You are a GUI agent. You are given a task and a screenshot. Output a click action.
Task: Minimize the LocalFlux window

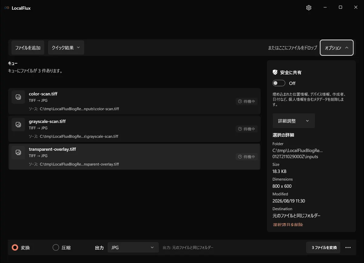pos(325,8)
